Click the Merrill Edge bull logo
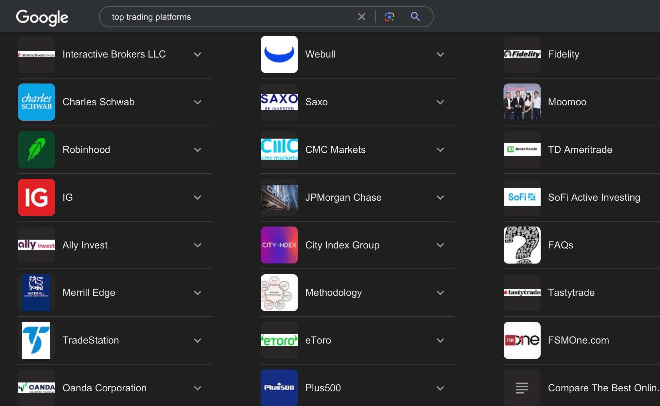Screen dimensions: 660x406 tap(36, 293)
